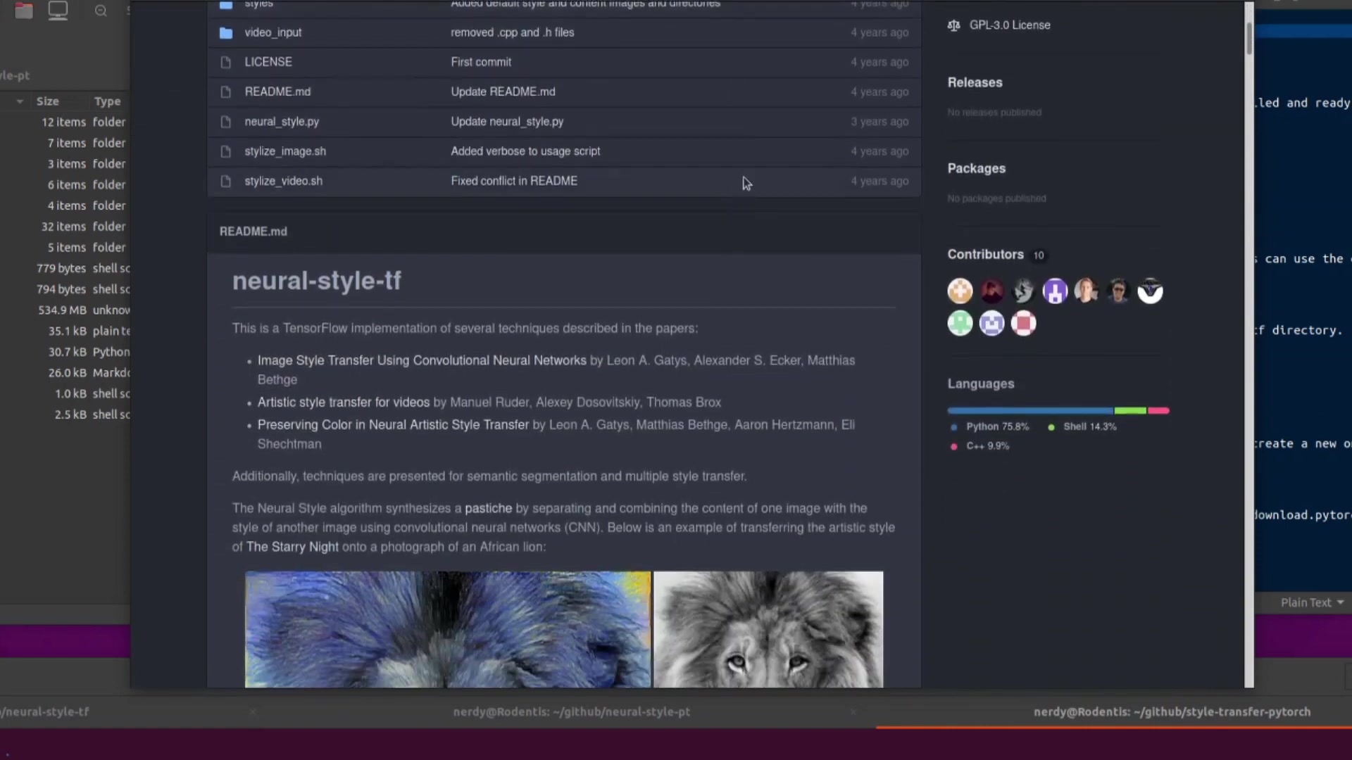
Task: Switch to the style-transfer-pytorch terminal tab
Action: click(x=1172, y=711)
